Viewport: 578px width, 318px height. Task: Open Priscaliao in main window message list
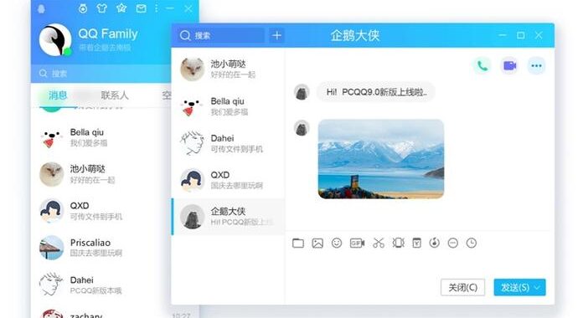tap(101, 248)
